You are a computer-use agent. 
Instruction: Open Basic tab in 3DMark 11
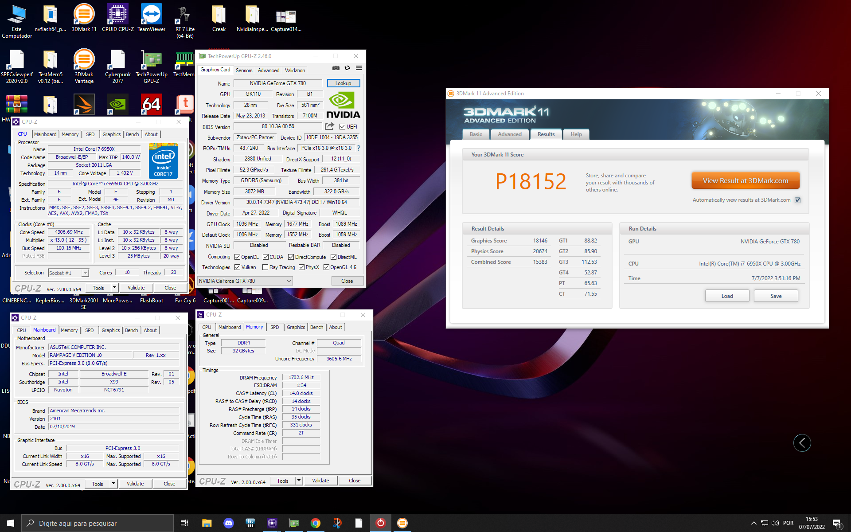pos(476,134)
